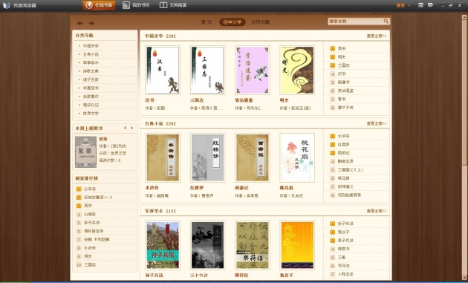Click the Baidu Reader logo icon

coord(7,5)
